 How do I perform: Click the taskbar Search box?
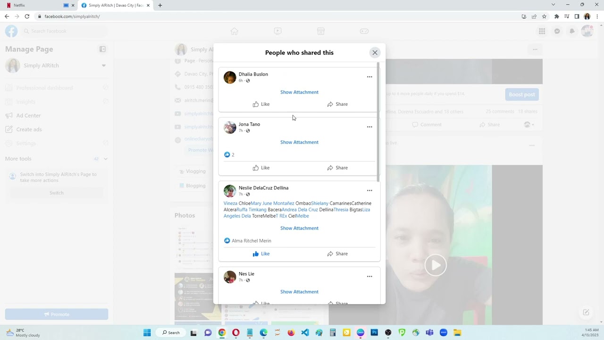171,332
